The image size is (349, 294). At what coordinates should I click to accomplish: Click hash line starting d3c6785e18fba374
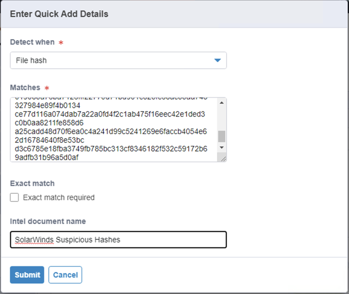[111, 149]
